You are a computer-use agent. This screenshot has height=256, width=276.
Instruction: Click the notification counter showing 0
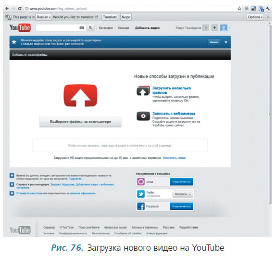click(x=206, y=27)
